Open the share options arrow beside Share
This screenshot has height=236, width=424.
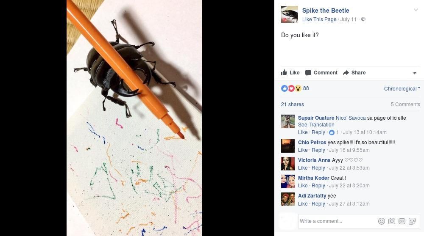pos(415,73)
